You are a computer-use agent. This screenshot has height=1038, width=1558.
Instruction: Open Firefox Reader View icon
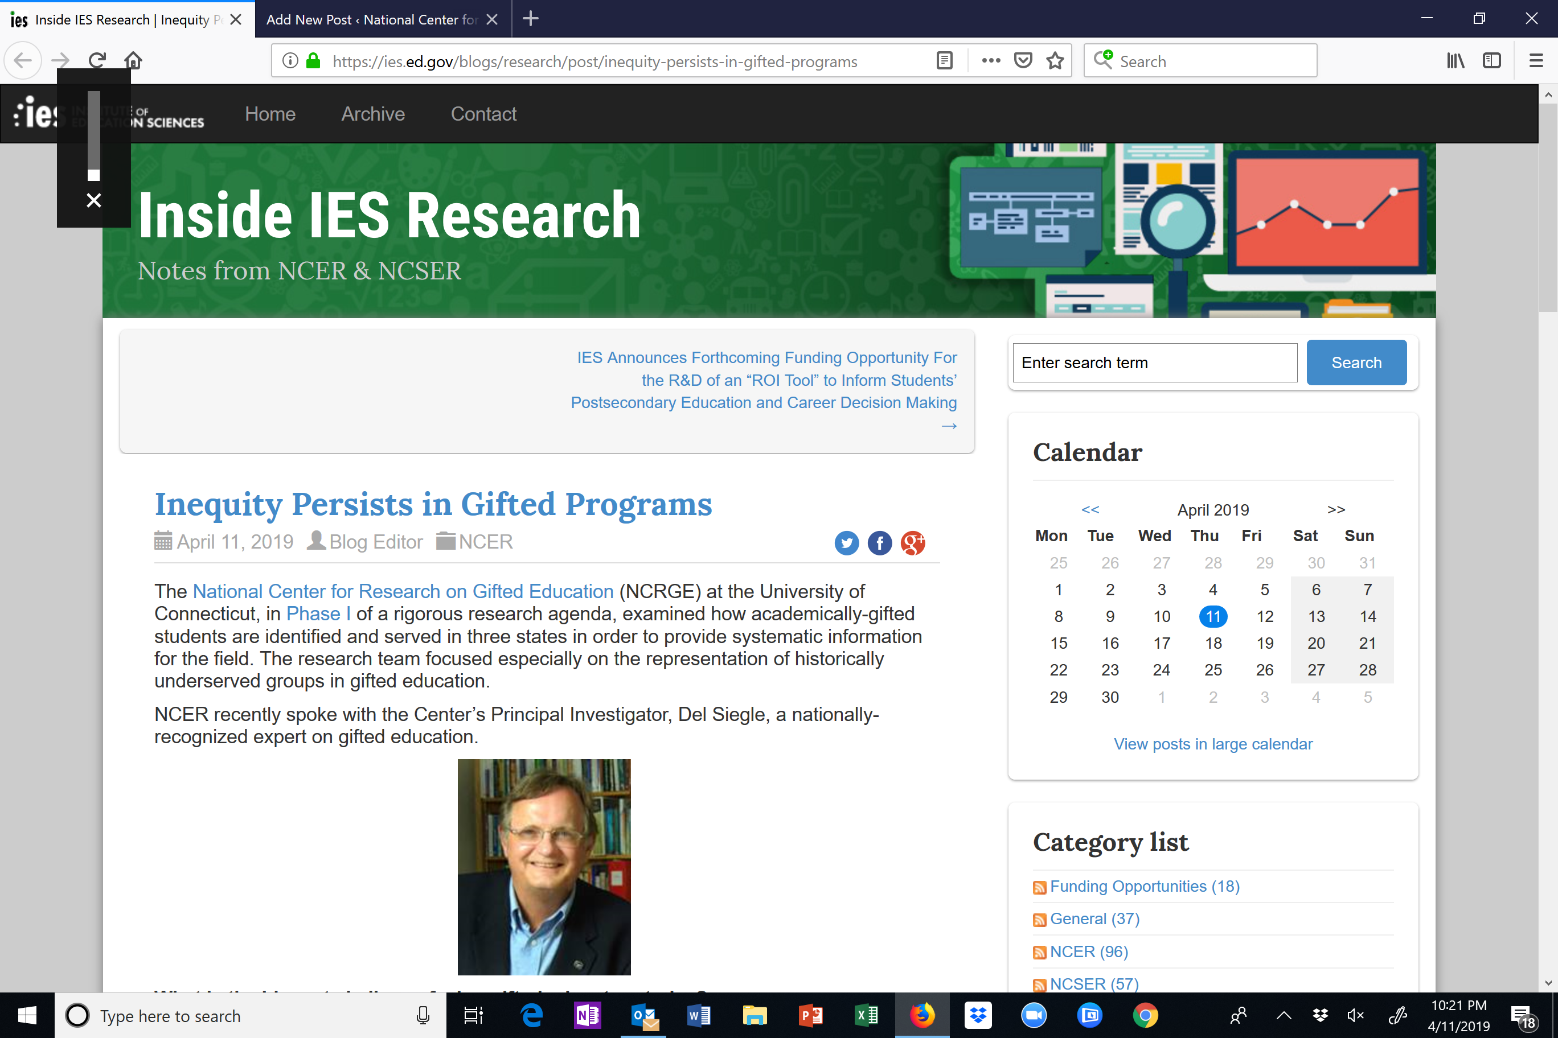[x=945, y=61]
